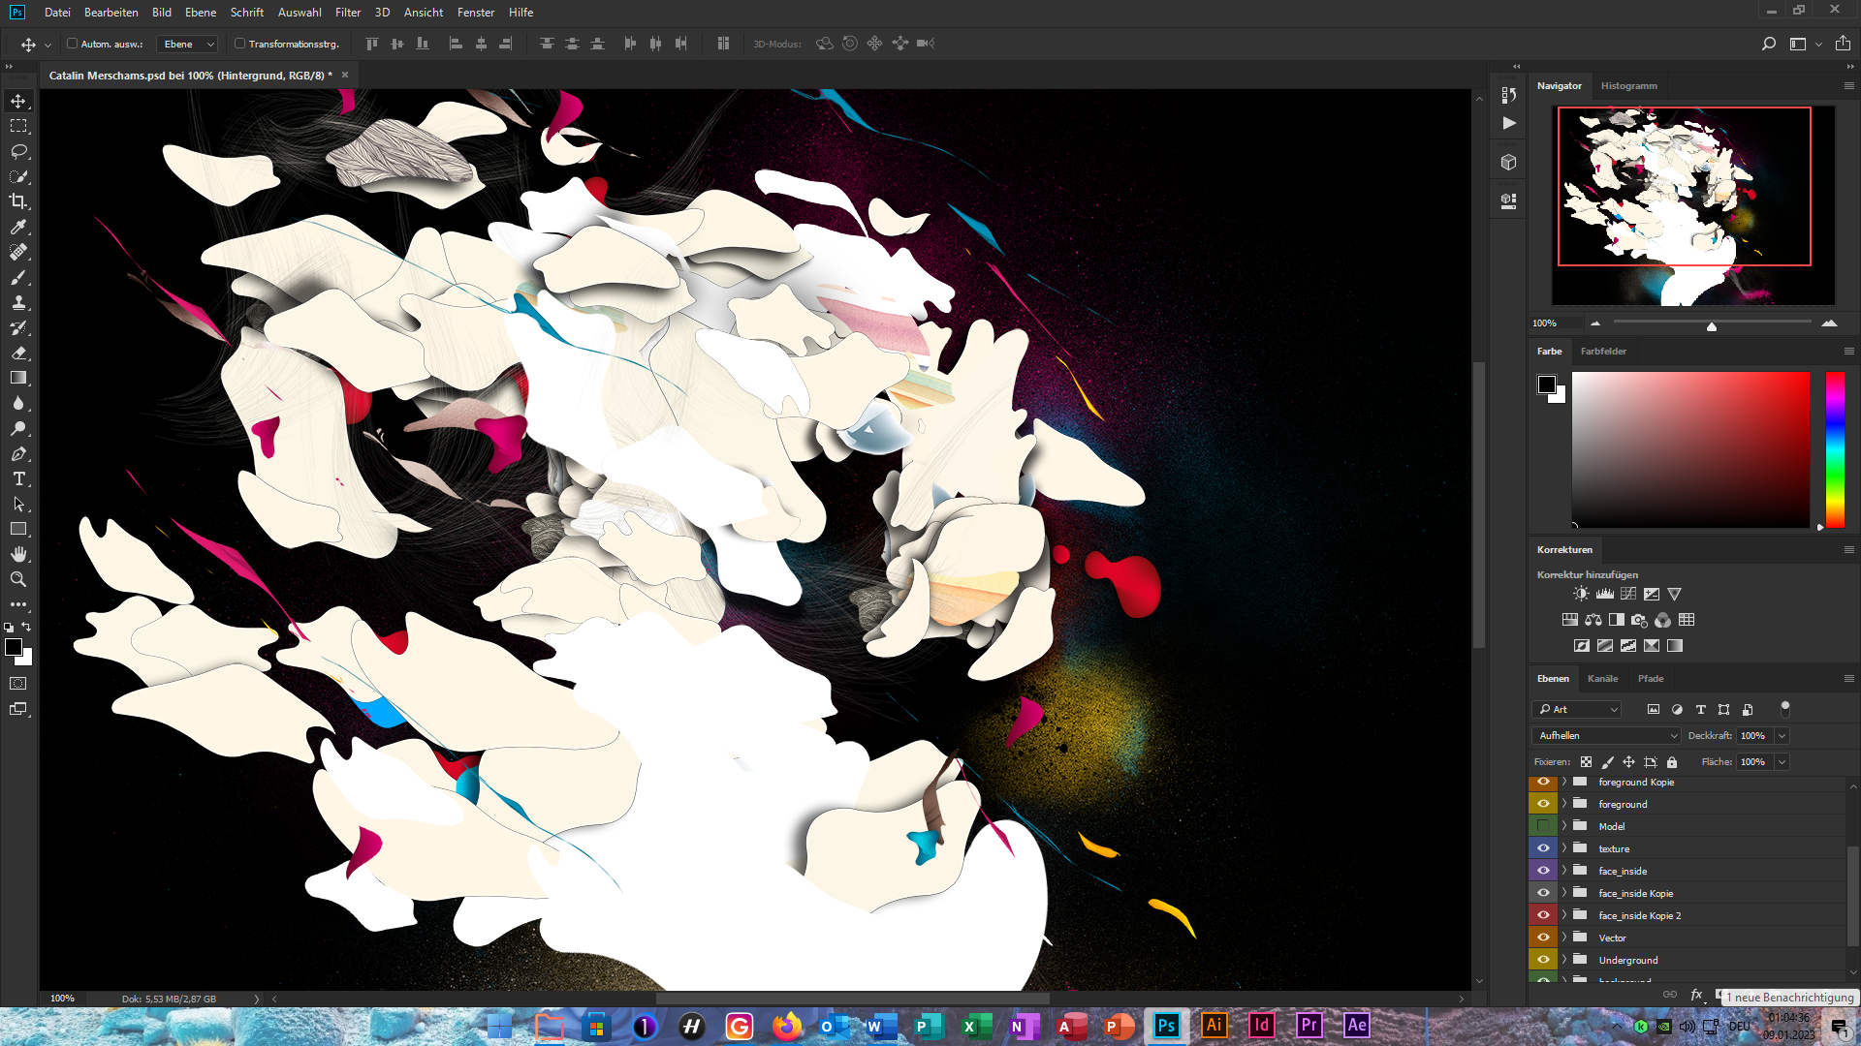
Task: Expand the Vector layer group
Action: pos(1563,938)
